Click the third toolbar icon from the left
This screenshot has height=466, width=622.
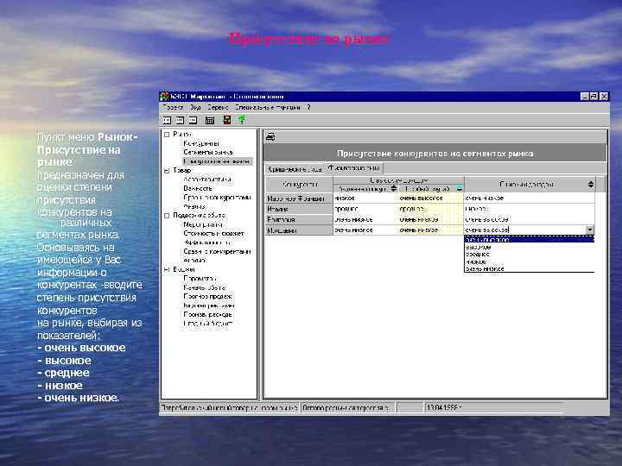coord(194,120)
